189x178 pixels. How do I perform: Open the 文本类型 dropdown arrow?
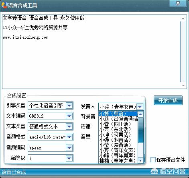[x=69, y=126]
